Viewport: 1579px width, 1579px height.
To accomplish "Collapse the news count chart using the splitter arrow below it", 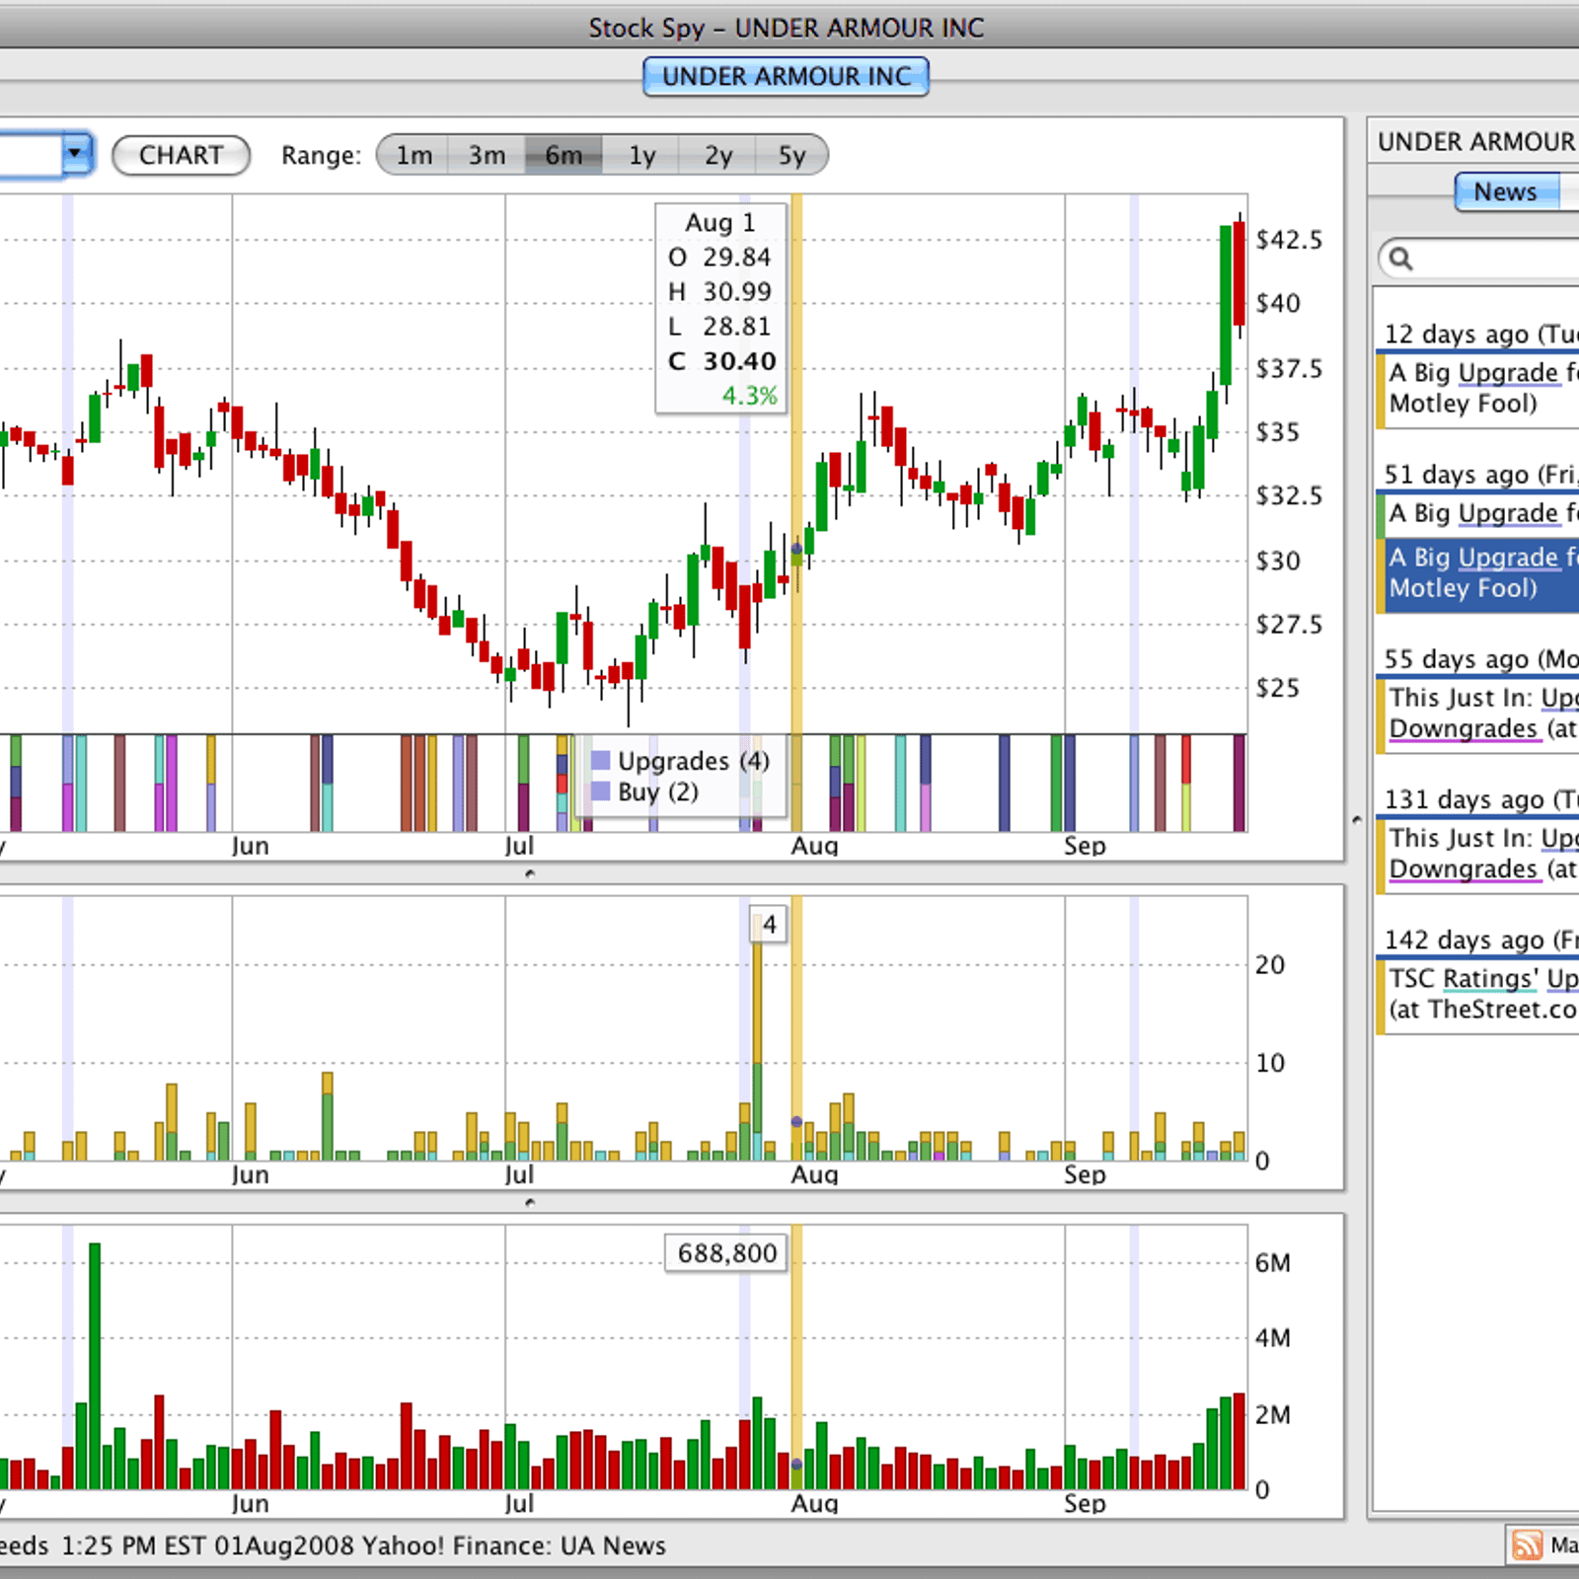I will pos(530,1202).
